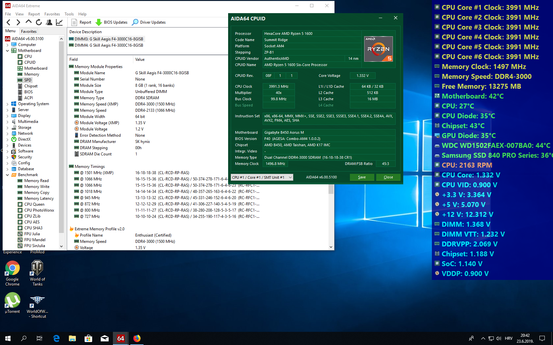The height and width of the screenshot is (345, 553).
Task: Open the Help menu
Action: point(82,14)
